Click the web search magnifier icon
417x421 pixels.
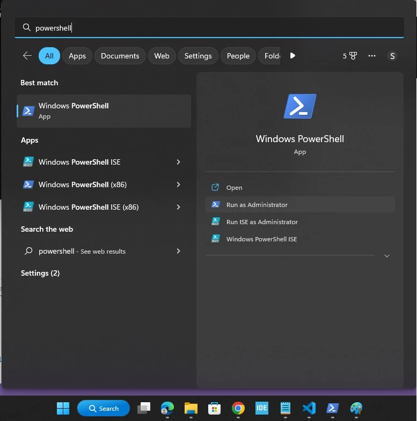pyautogui.click(x=28, y=251)
